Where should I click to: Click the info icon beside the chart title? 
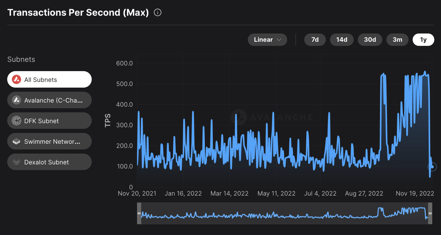(x=158, y=12)
